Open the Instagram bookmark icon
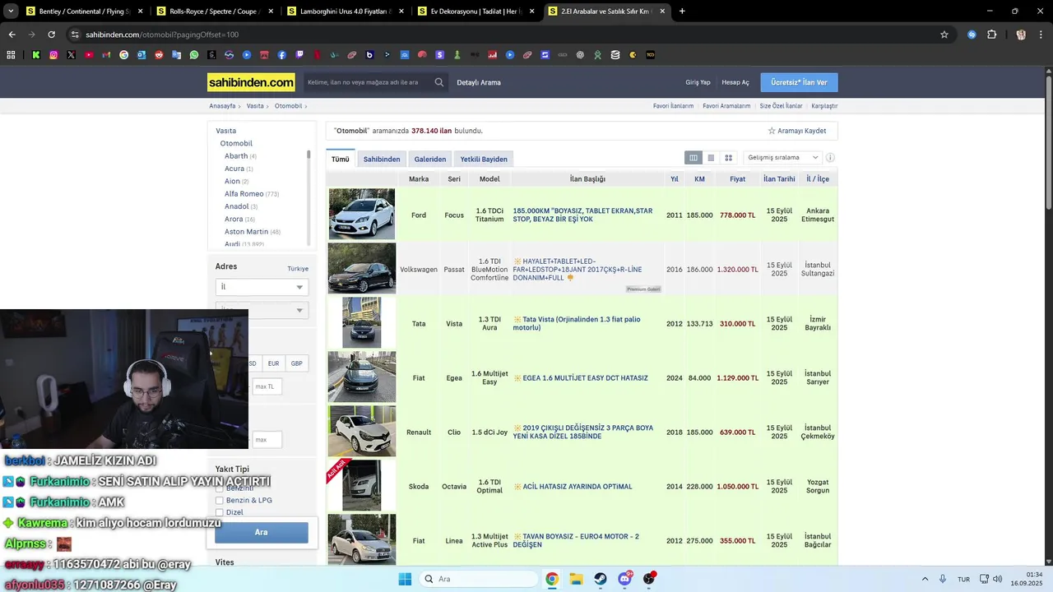1053x592 pixels. point(53,55)
